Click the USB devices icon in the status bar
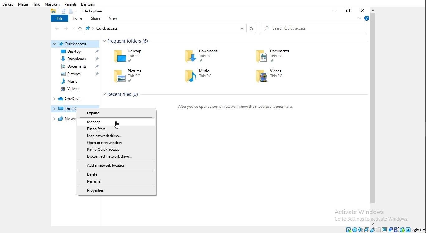This screenshot has width=426, height=233. [373, 230]
